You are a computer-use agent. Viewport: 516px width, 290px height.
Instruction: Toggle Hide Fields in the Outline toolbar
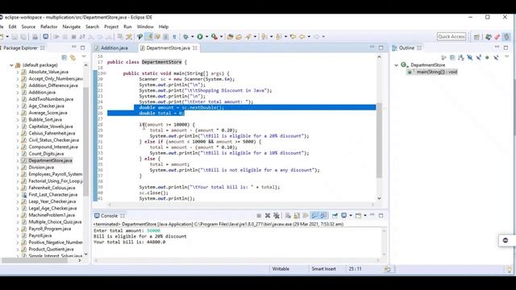coord(470,58)
